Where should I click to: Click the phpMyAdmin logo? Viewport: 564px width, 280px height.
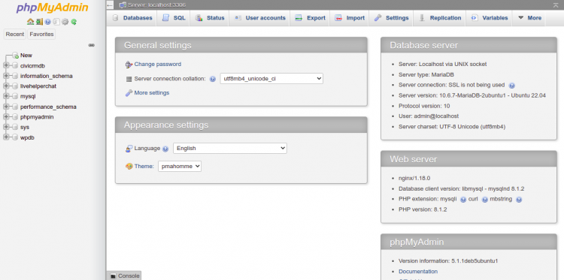(52, 8)
